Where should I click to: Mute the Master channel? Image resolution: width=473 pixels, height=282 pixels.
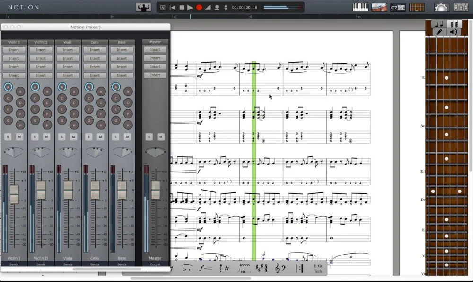[161, 137]
